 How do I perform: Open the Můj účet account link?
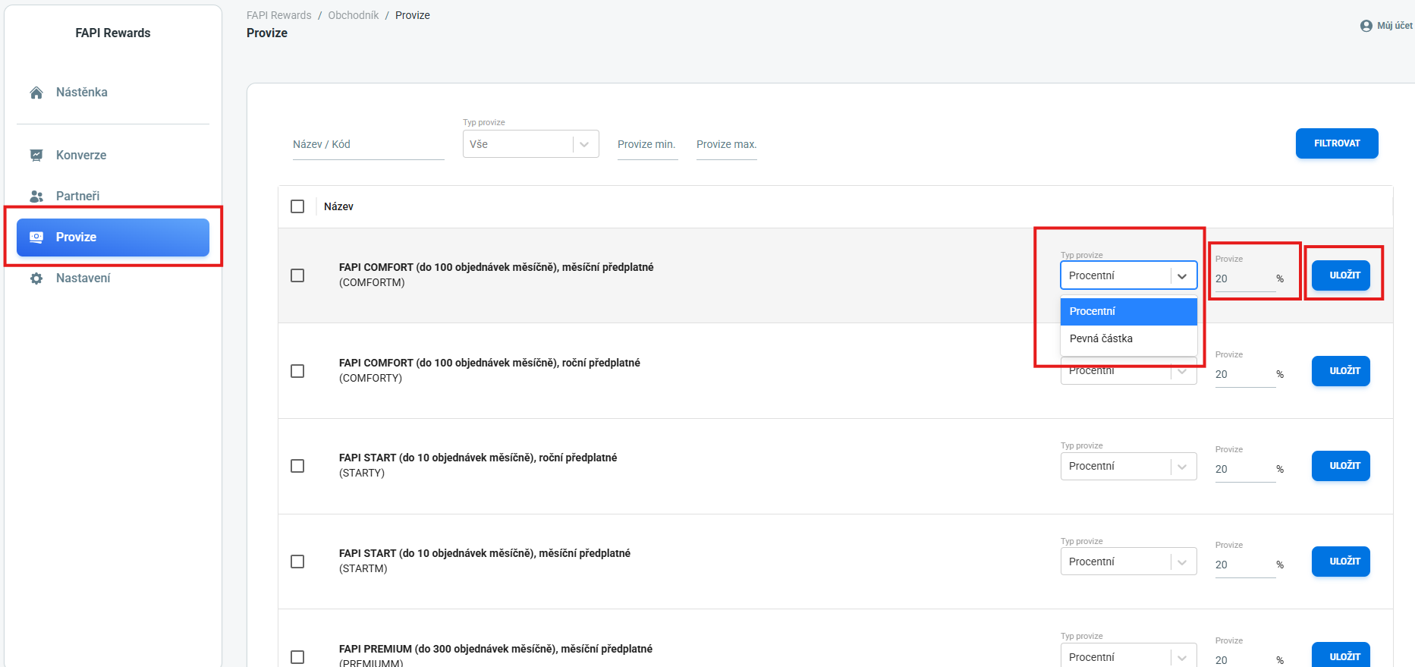pyautogui.click(x=1387, y=26)
